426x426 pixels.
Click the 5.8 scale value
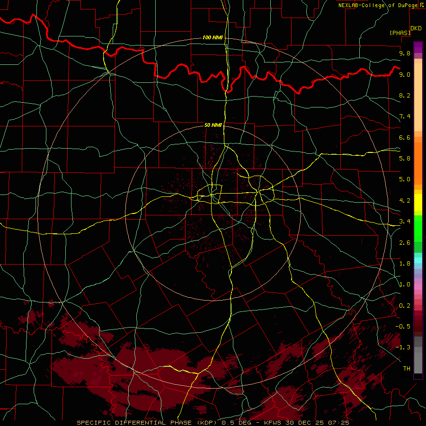tap(405, 159)
